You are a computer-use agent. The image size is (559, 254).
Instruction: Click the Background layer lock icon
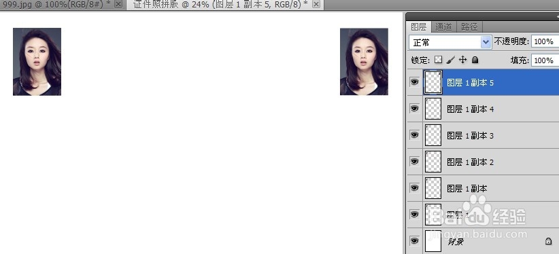(548, 241)
